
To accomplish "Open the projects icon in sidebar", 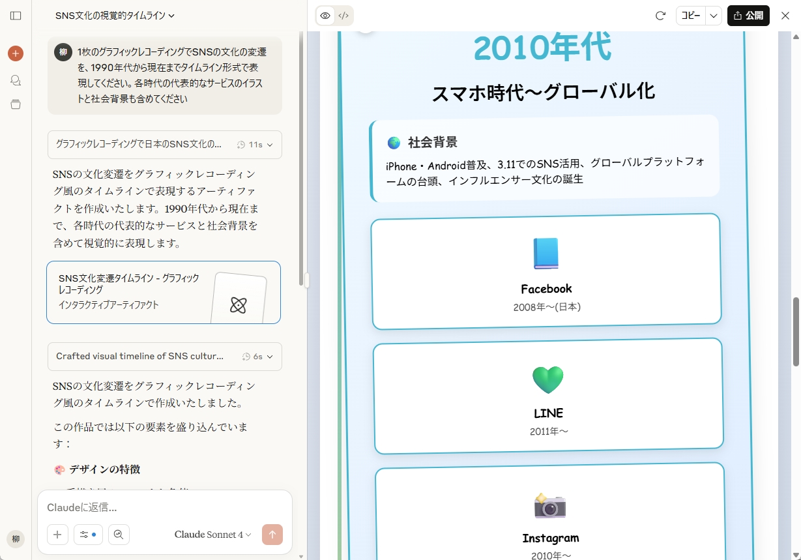I will (16, 104).
